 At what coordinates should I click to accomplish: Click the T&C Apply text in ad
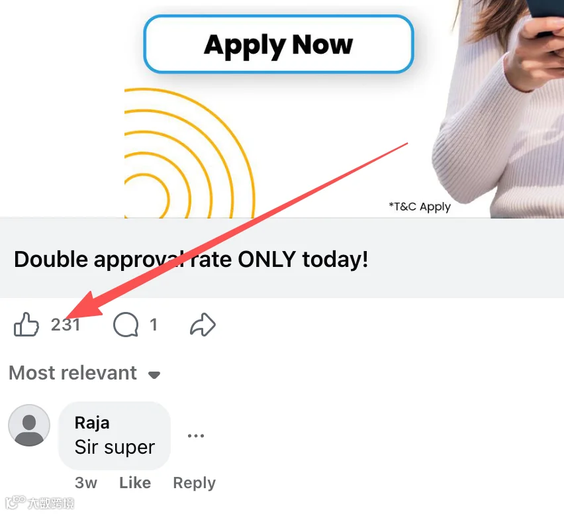click(x=420, y=207)
